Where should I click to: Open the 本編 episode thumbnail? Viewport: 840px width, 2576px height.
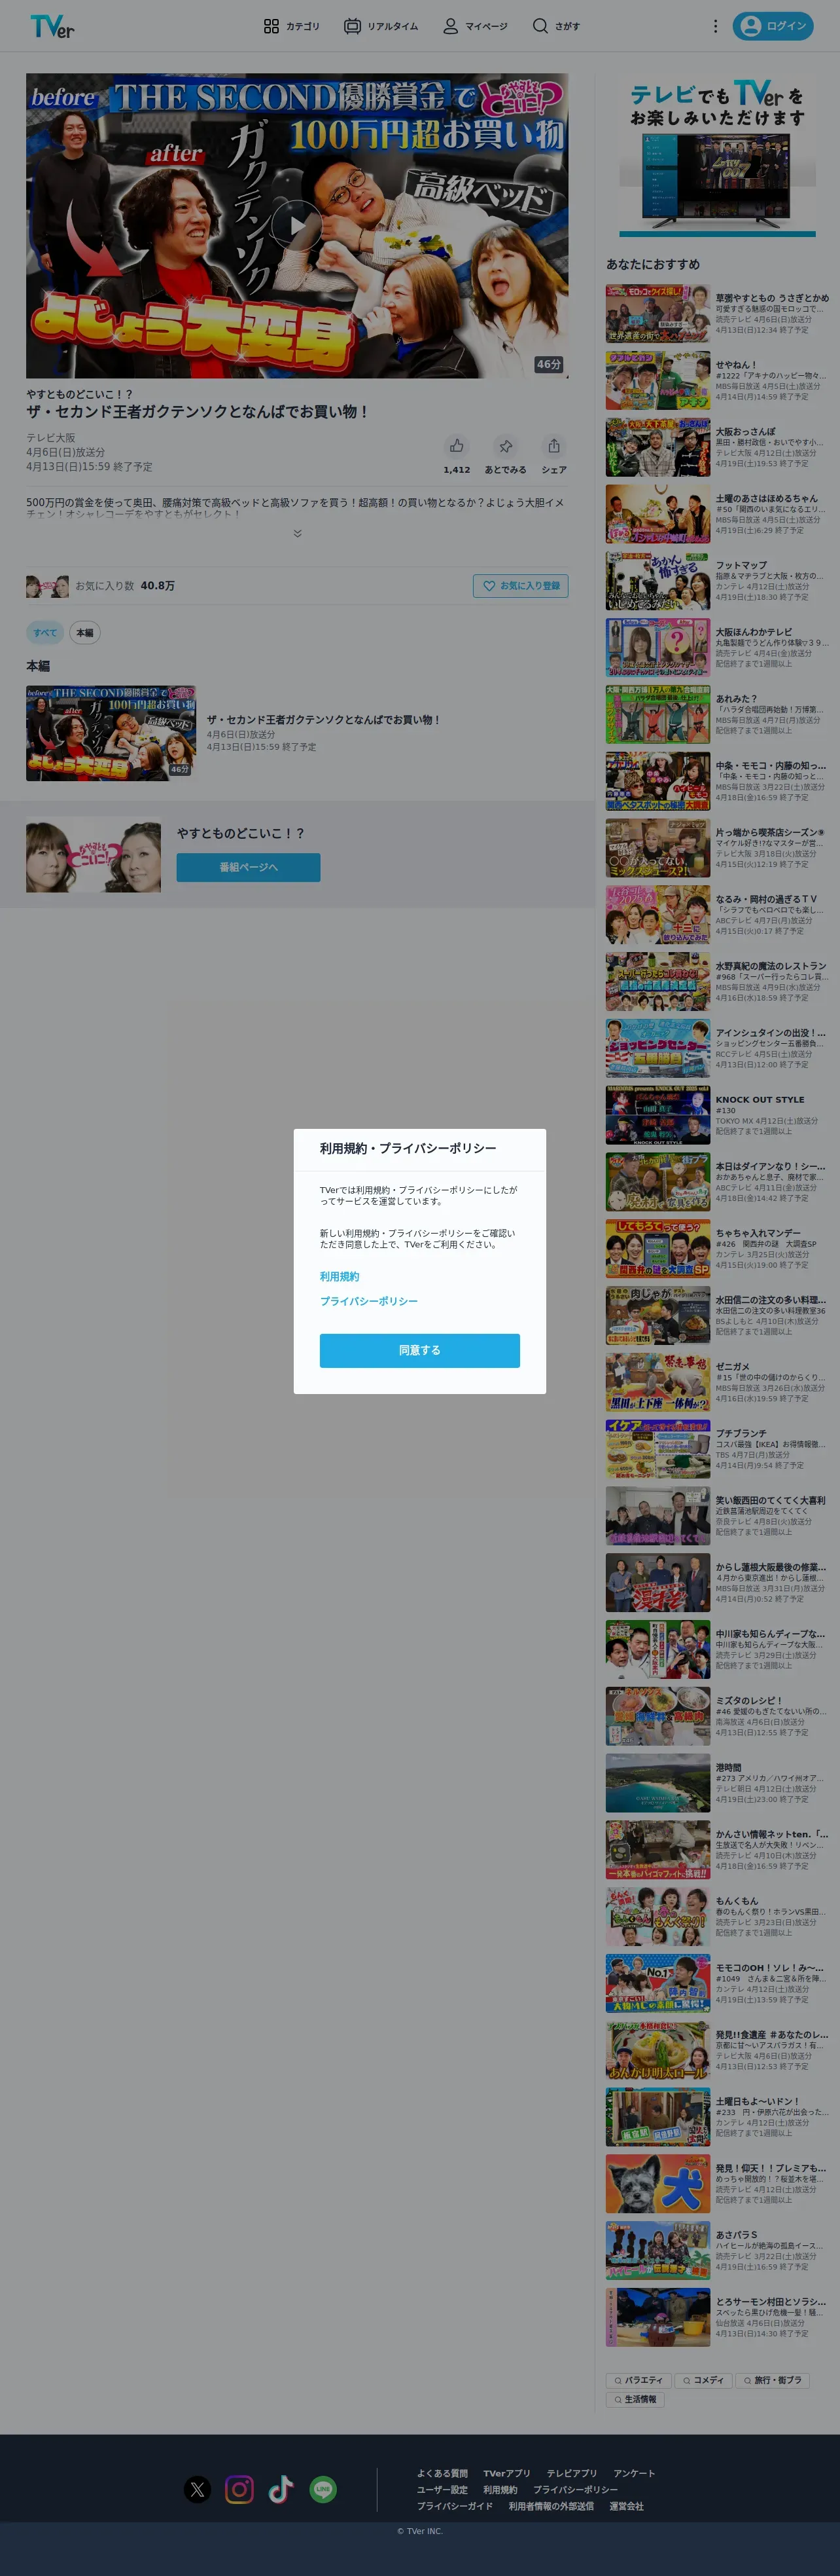111,733
